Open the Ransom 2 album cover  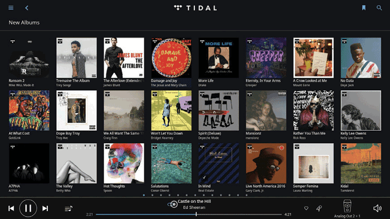pos(29,58)
